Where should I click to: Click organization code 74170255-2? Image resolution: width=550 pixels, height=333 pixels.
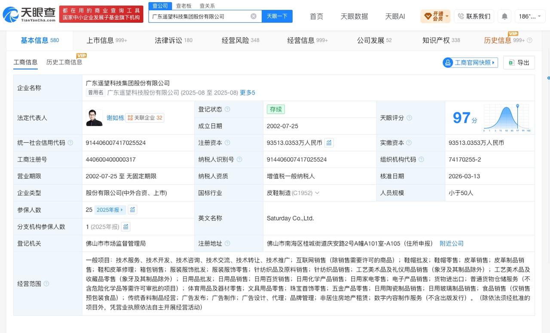tap(465, 159)
